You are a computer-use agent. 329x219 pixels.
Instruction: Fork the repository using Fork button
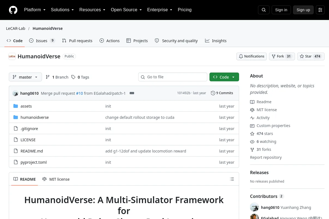pos(282,56)
